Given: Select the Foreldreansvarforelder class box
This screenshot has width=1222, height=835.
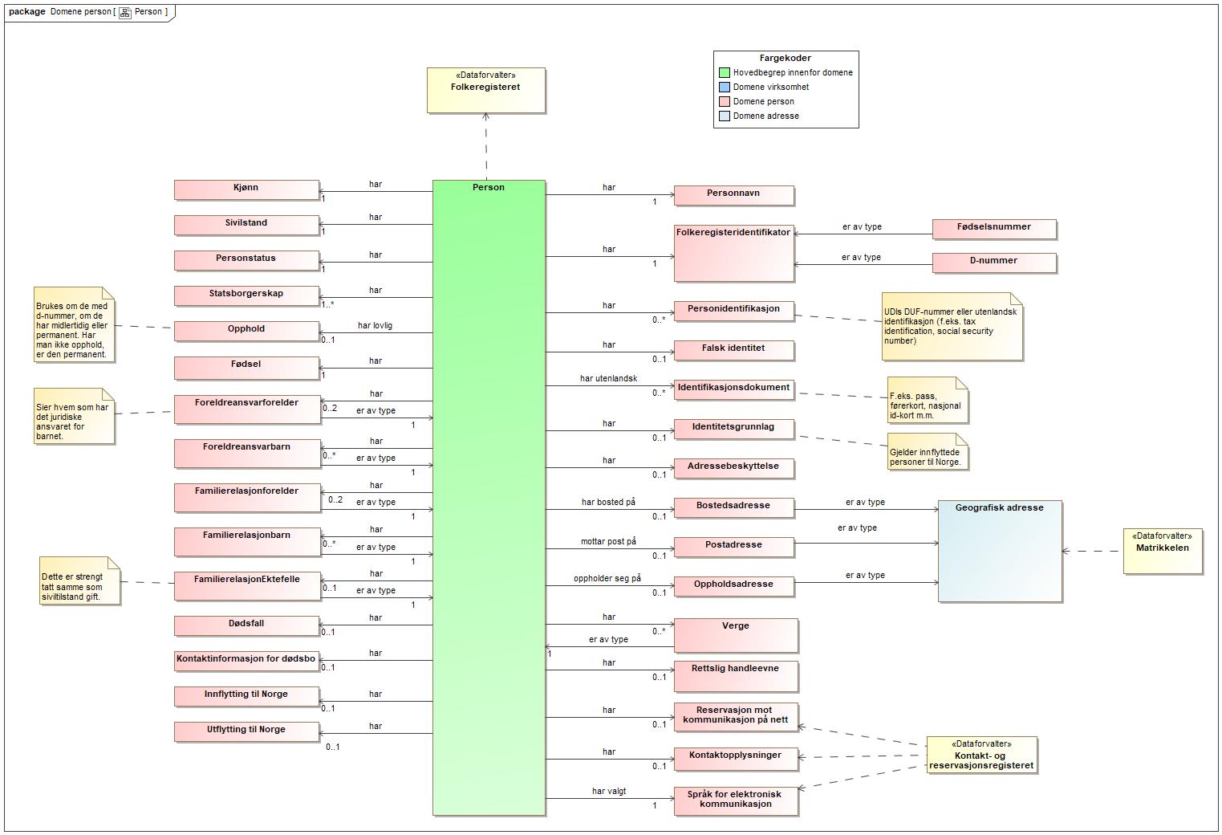Looking at the screenshot, I should click(x=246, y=408).
